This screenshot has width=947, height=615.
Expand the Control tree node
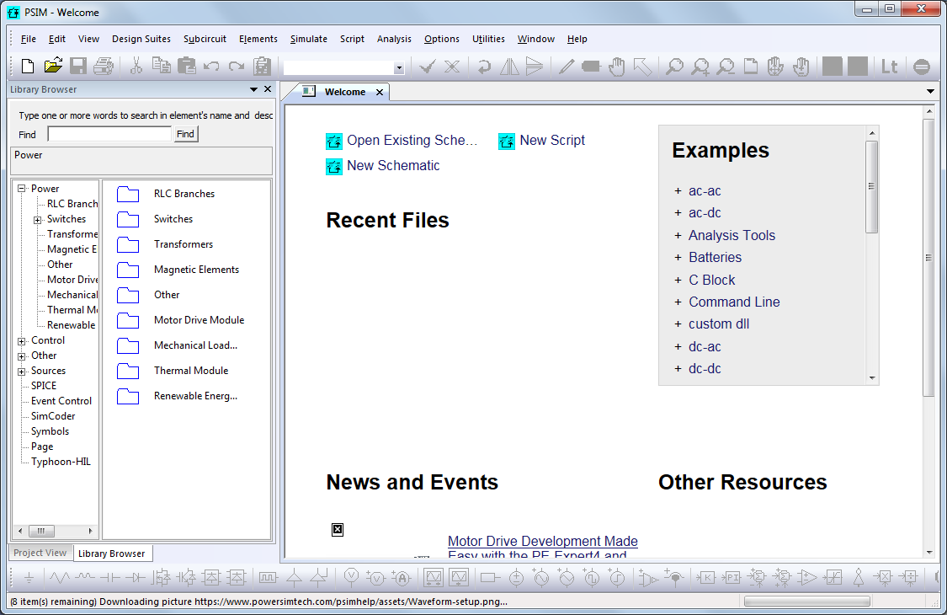tap(22, 340)
